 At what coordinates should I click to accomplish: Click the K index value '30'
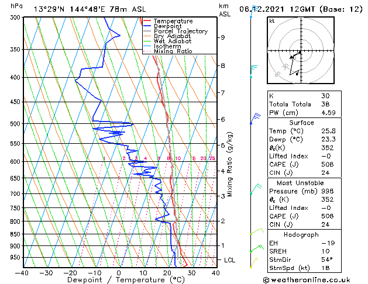325,96
